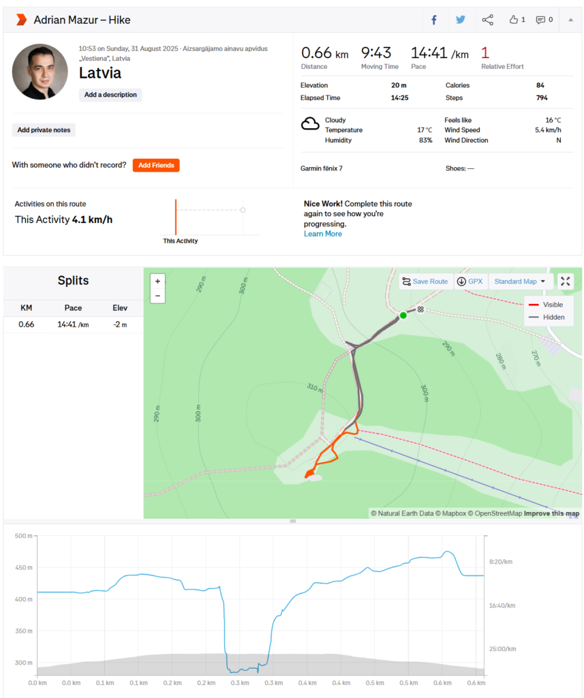The height and width of the screenshot is (698, 584).
Task: Open Standard Map style dropdown
Action: pyautogui.click(x=519, y=282)
